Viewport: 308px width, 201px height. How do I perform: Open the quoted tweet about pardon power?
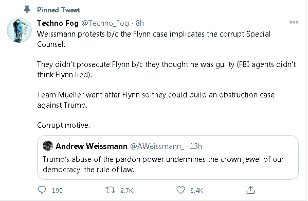168,157
